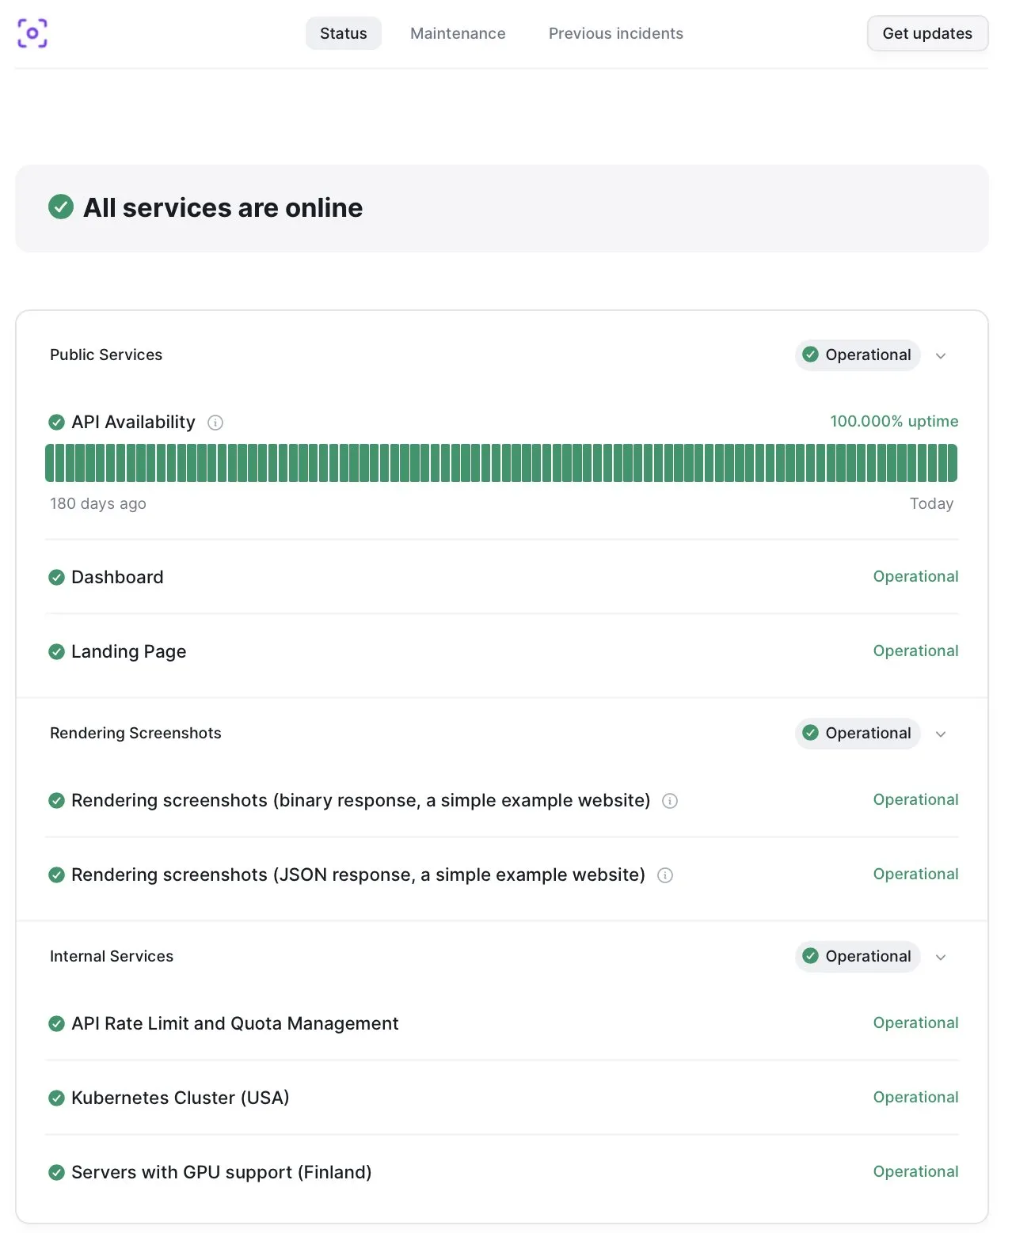The width and height of the screenshot is (1012, 1233).
Task: Click the check icon beside API Rate Limit
Action: click(56, 1023)
